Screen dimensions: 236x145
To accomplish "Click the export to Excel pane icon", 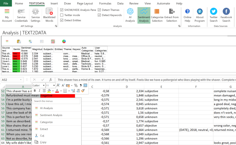I will coord(30,41).
